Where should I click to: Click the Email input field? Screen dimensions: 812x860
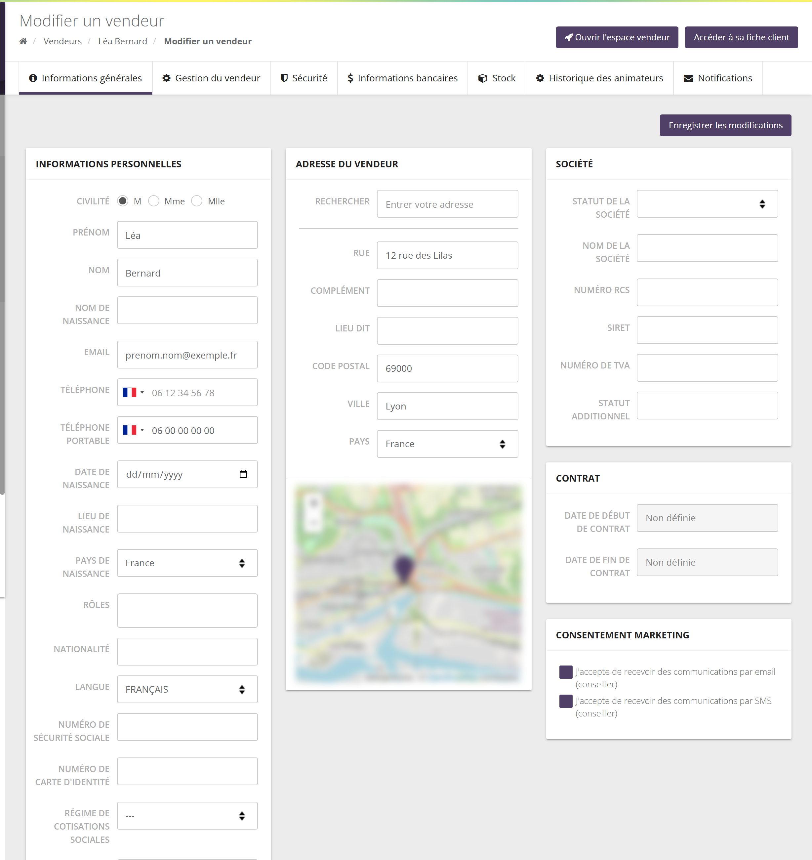187,355
